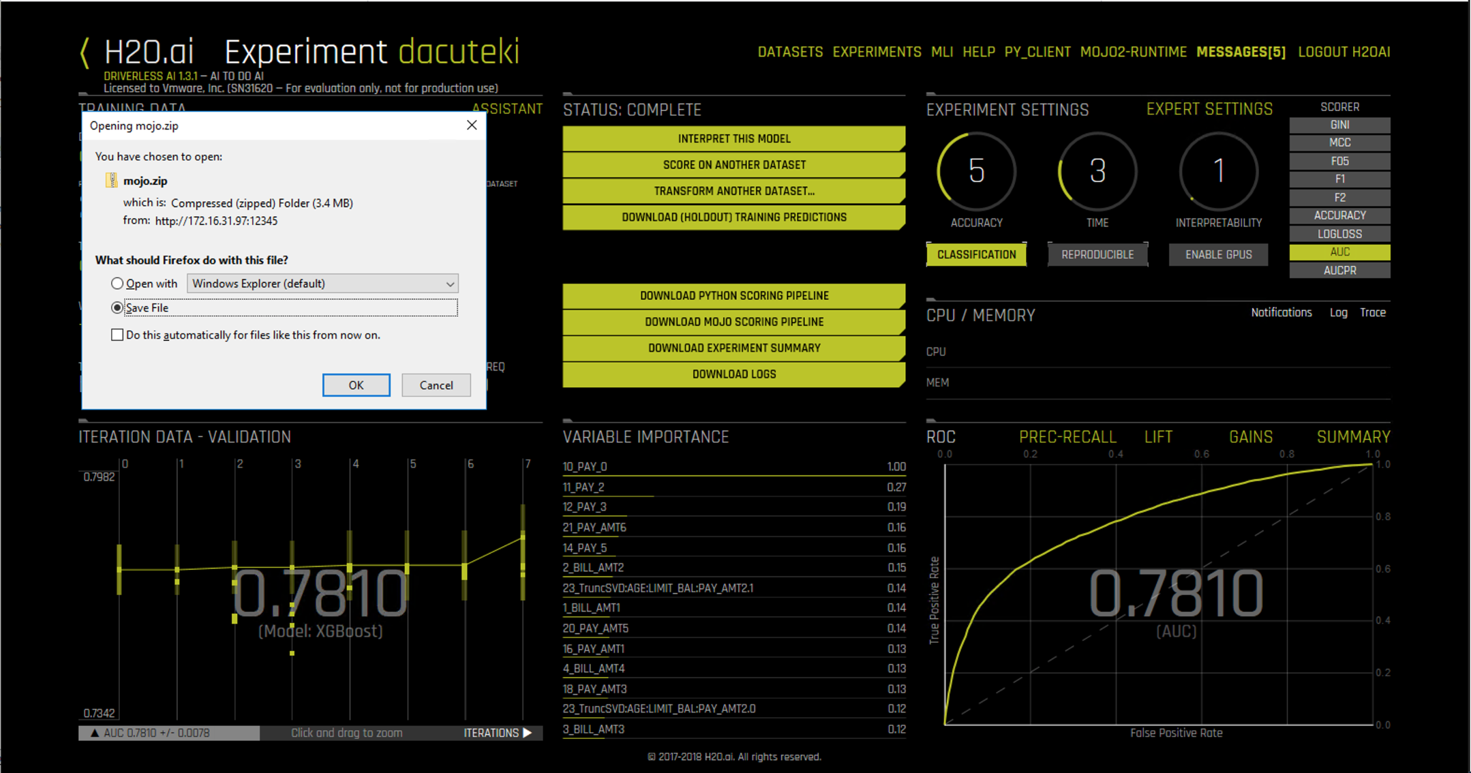Screen dimensions: 1471x773
Task: Click the Accuracy dial showing 5
Action: click(x=976, y=171)
